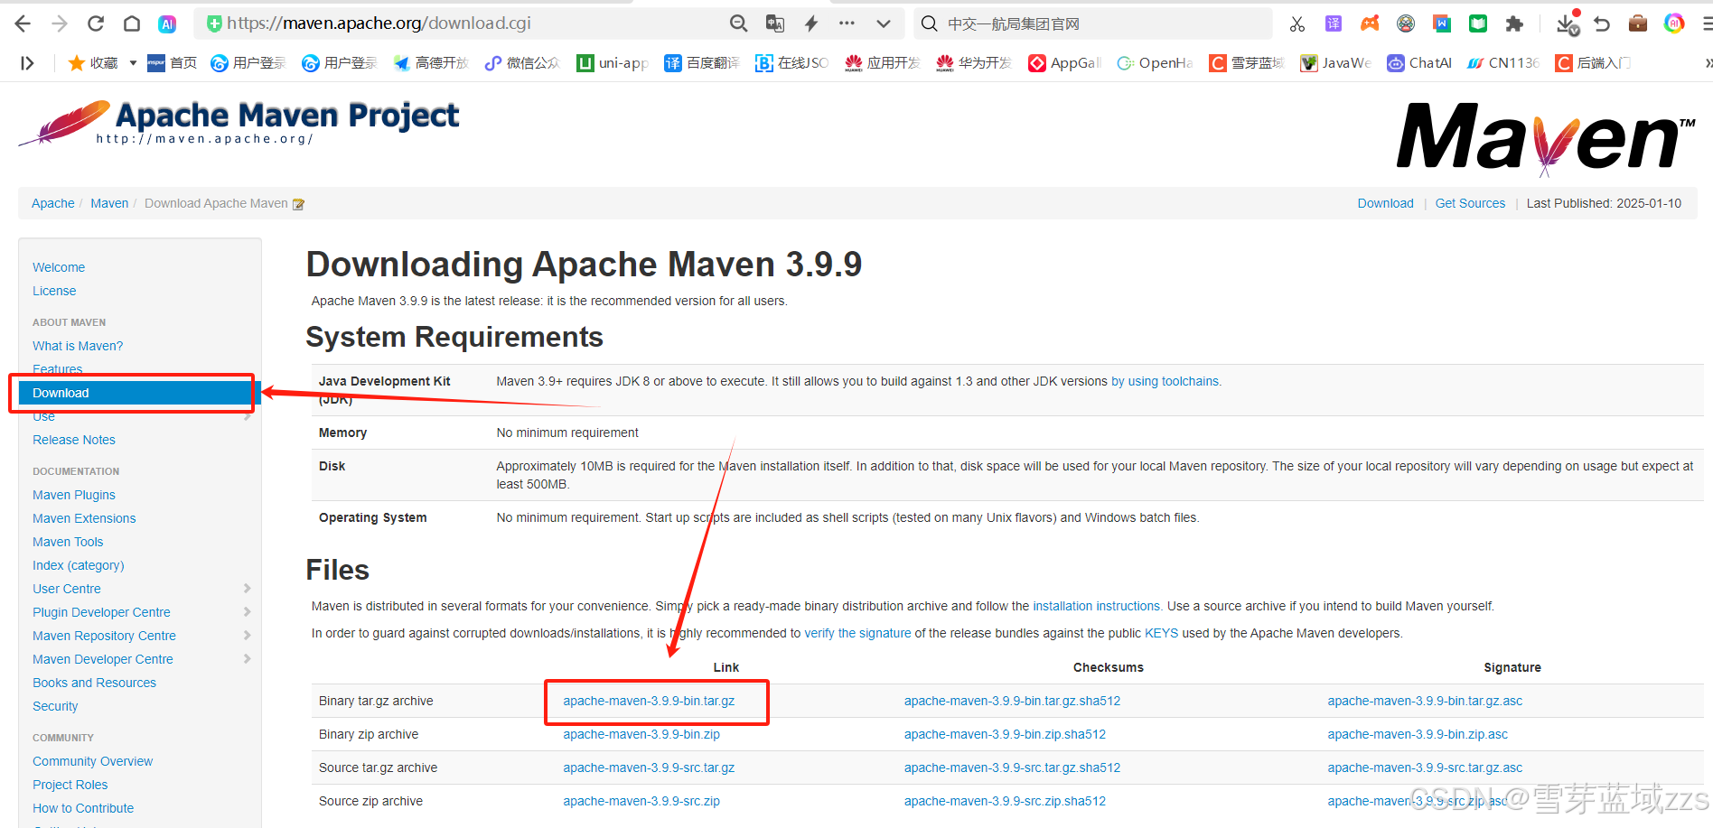Toggle the lightning speed mode icon
1713x828 pixels.
pos(811,23)
